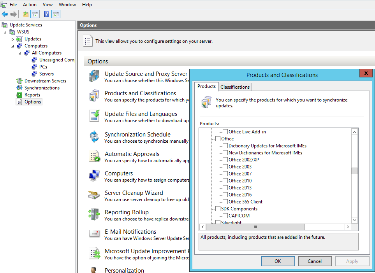
Task: Toggle the Show/Hide Console Tree icon
Action: click(35, 14)
